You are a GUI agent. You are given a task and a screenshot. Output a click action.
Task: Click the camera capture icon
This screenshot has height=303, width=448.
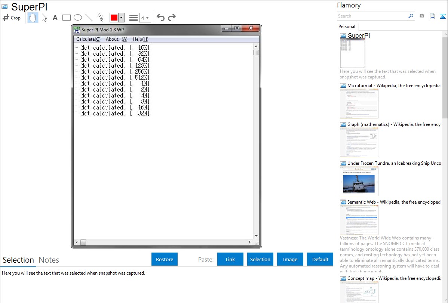pos(422,16)
